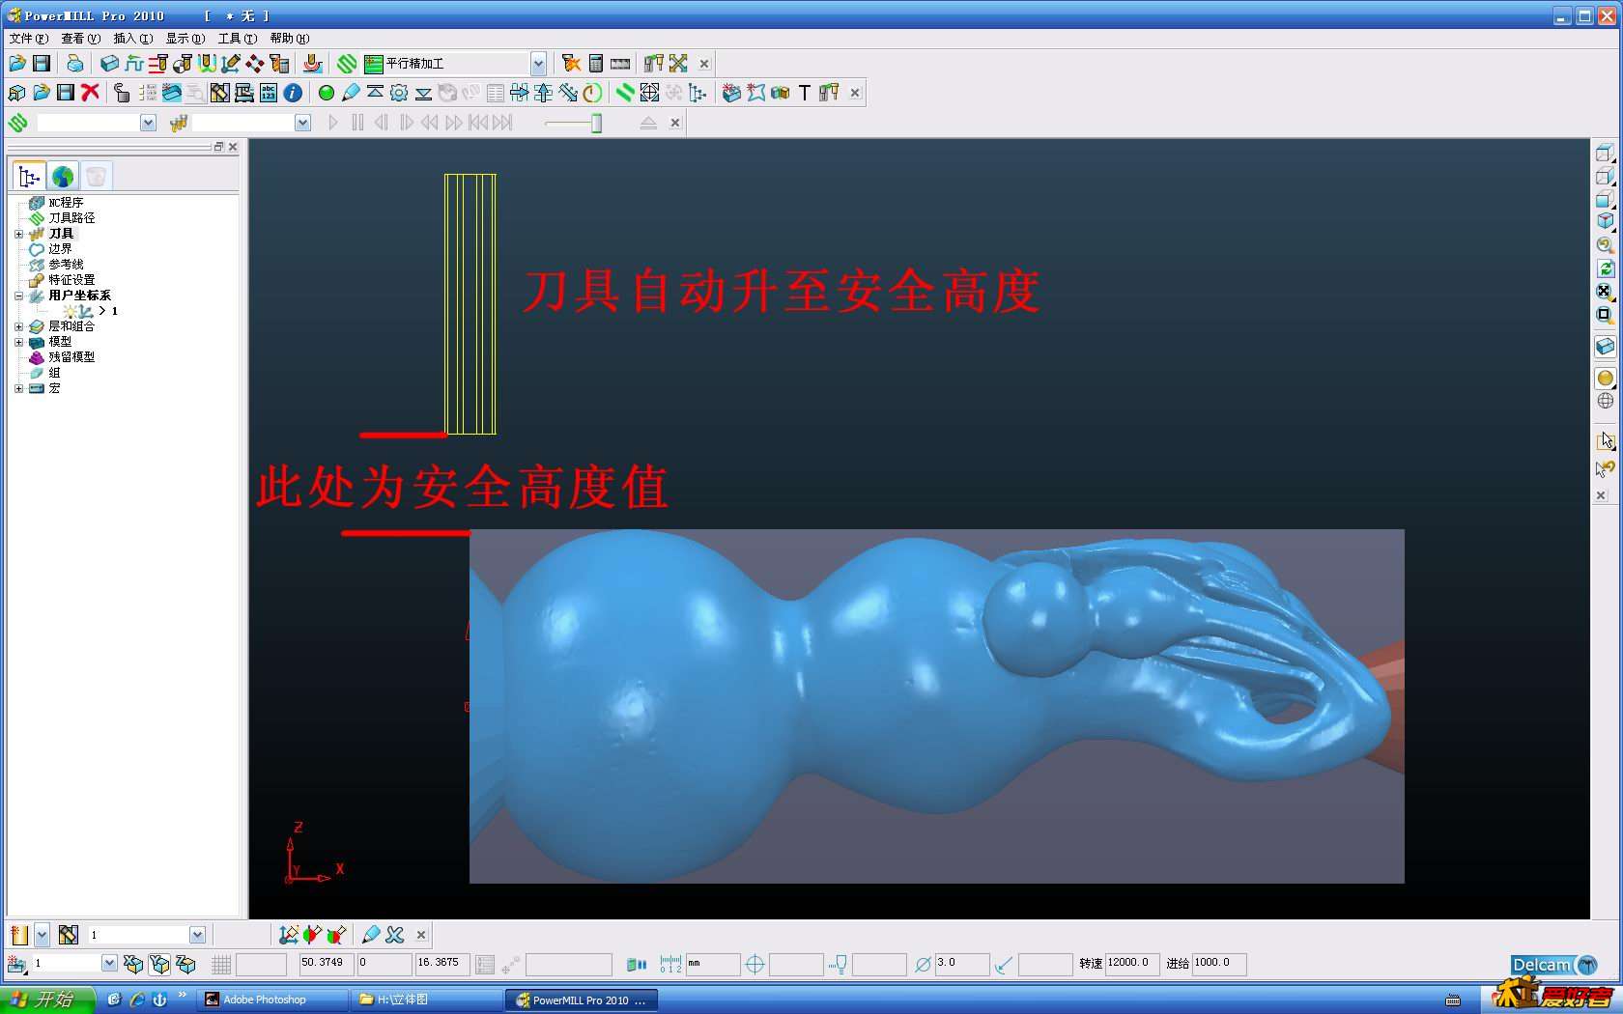Open the 文件 menu

click(x=28, y=39)
